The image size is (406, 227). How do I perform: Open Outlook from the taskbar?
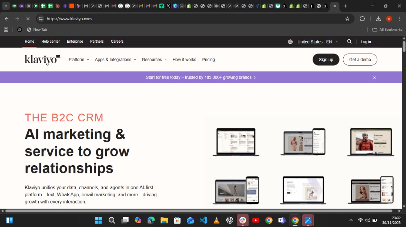pos(190,220)
